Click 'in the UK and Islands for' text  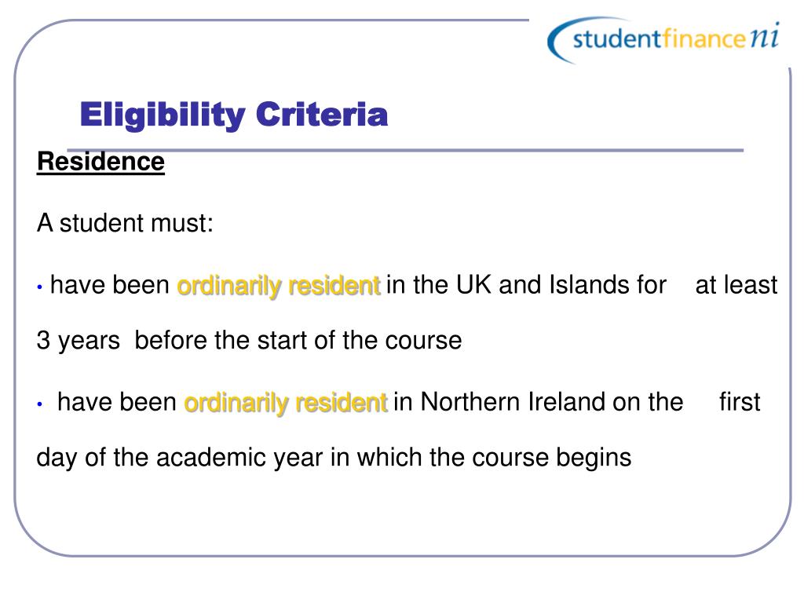(x=526, y=284)
